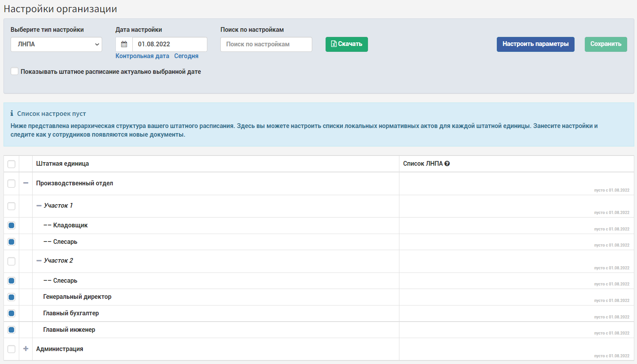Focus the Поиск по настройкам search field
The height and width of the screenshot is (364, 637).
click(266, 44)
